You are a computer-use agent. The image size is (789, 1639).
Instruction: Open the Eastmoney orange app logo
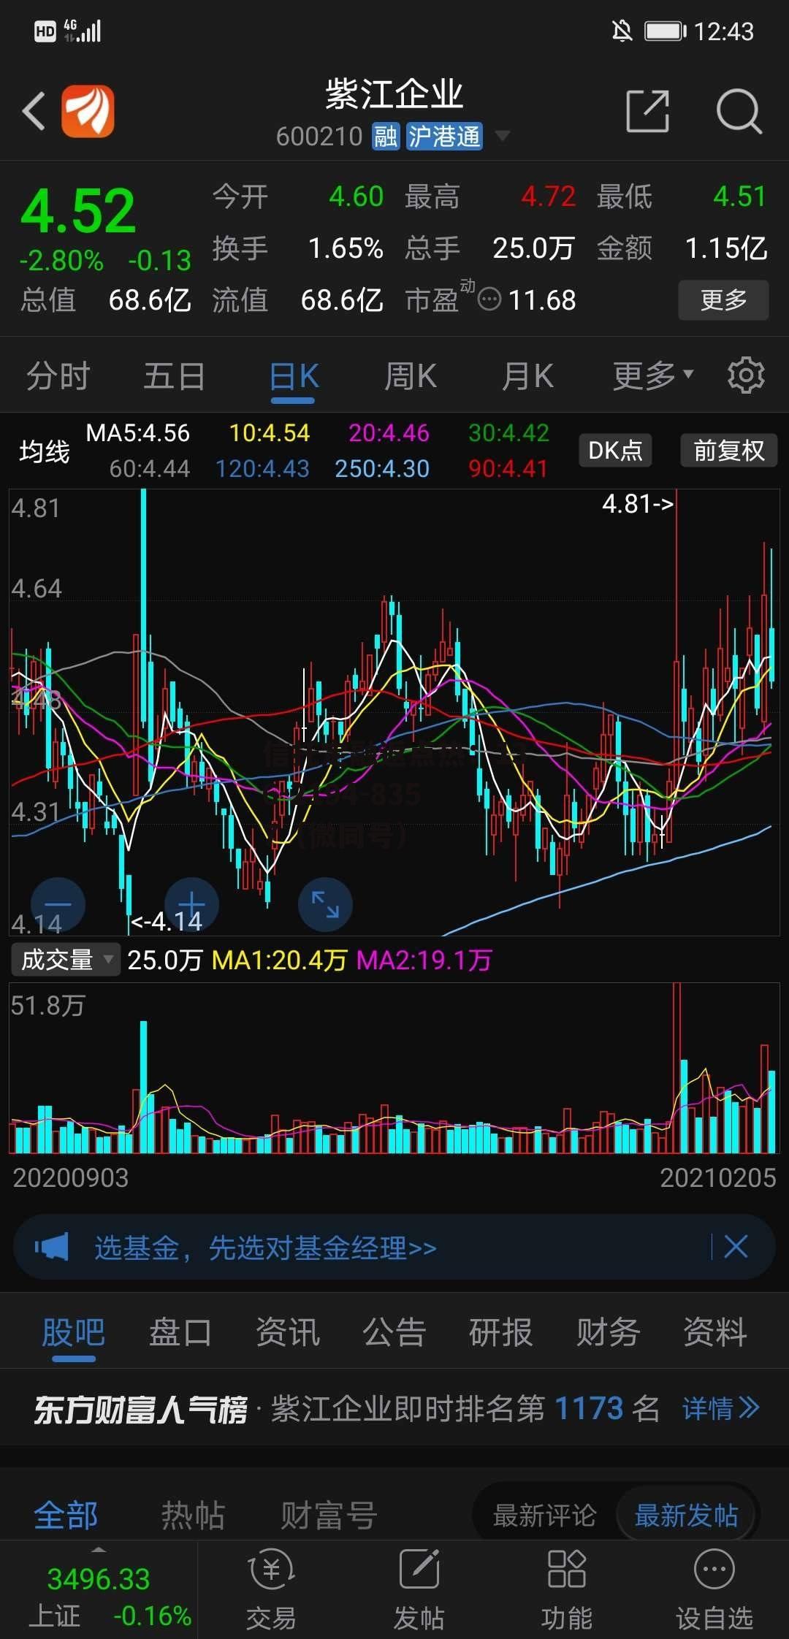coord(88,111)
